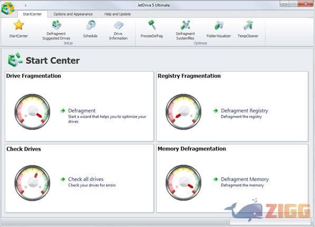Click green arrow beside Defragment Registry
The width and height of the screenshot is (315, 227).
(216, 110)
